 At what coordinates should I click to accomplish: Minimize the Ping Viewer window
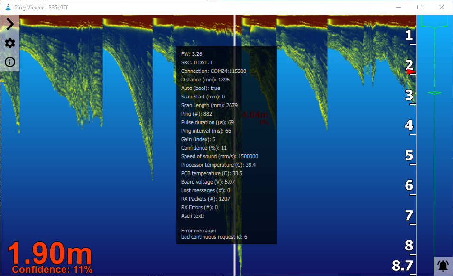point(398,7)
